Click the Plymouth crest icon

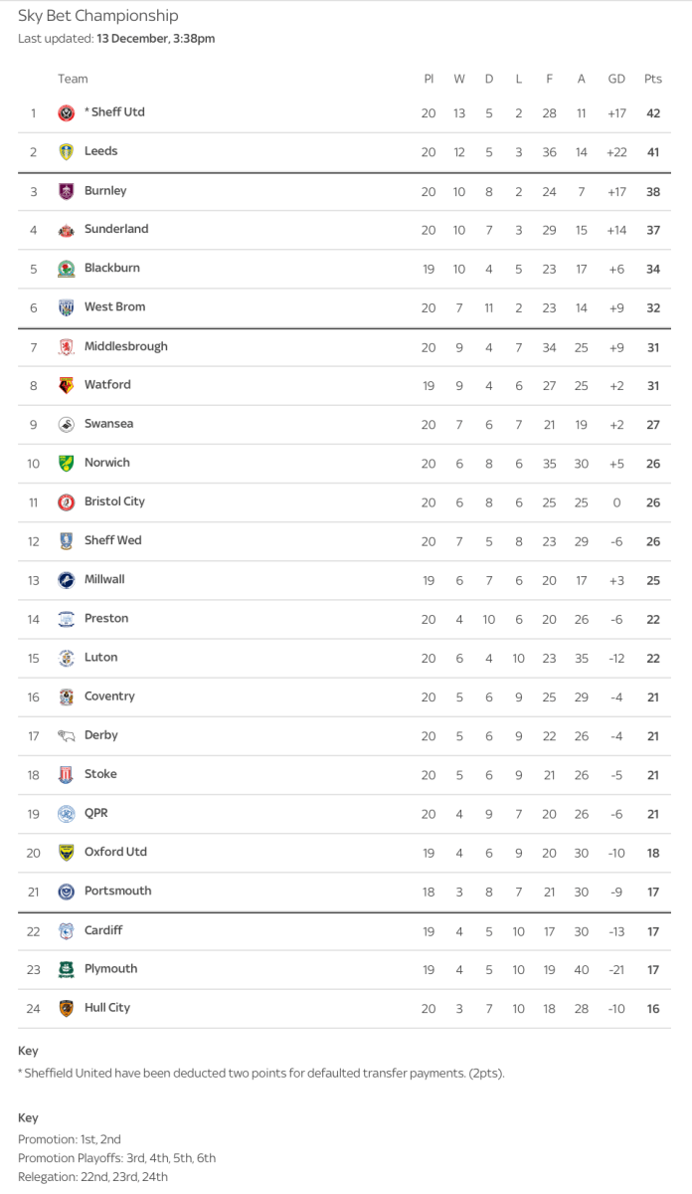[67, 969]
